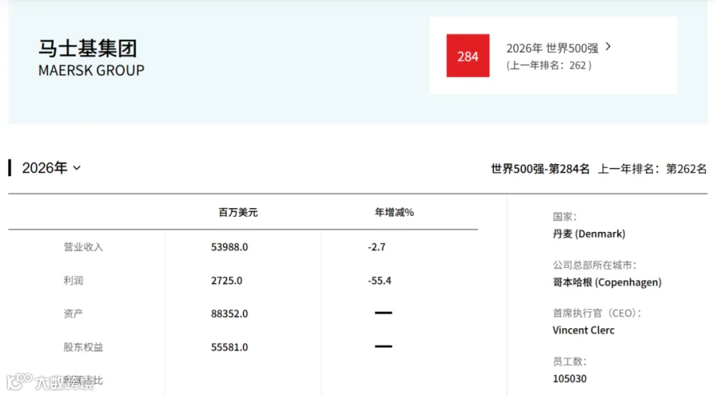
Task: Select profit value 2725.0
Action: click(x=226, y=280)
